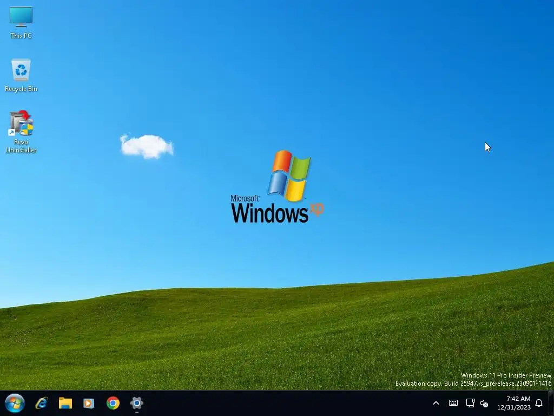Open the notifications bell icon
The height and width of the screenshot is (416, 554).
click(539, 403)
